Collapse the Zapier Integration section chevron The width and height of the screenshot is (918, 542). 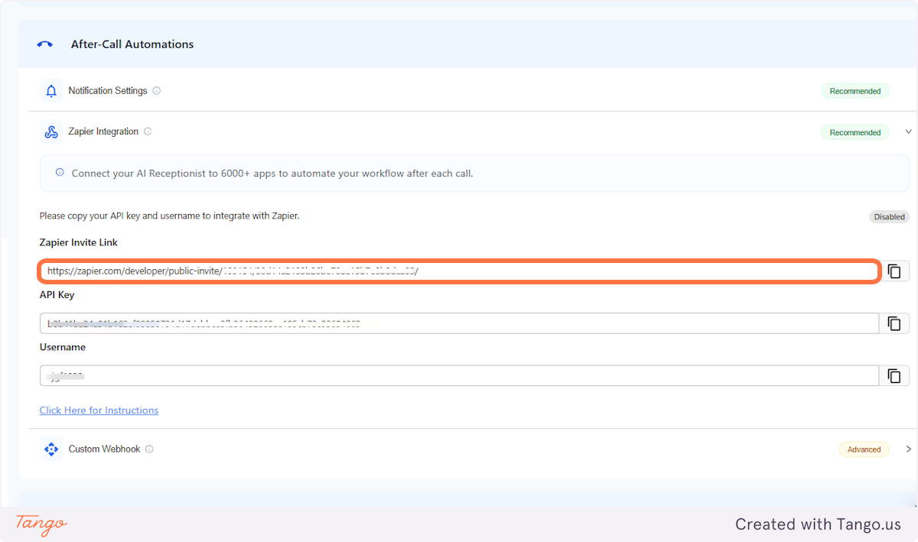coord(908,131)
